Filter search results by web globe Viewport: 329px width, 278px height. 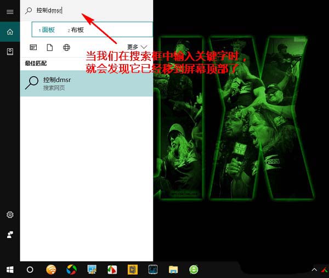point(66,48)
